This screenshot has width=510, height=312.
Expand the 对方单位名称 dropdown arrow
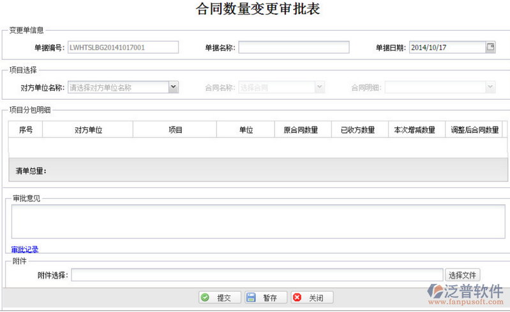point(173,88)
